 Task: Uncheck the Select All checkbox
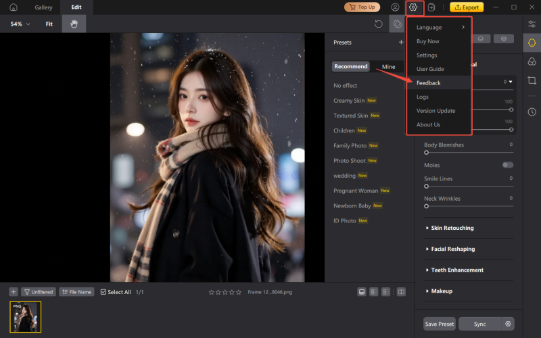103,292
